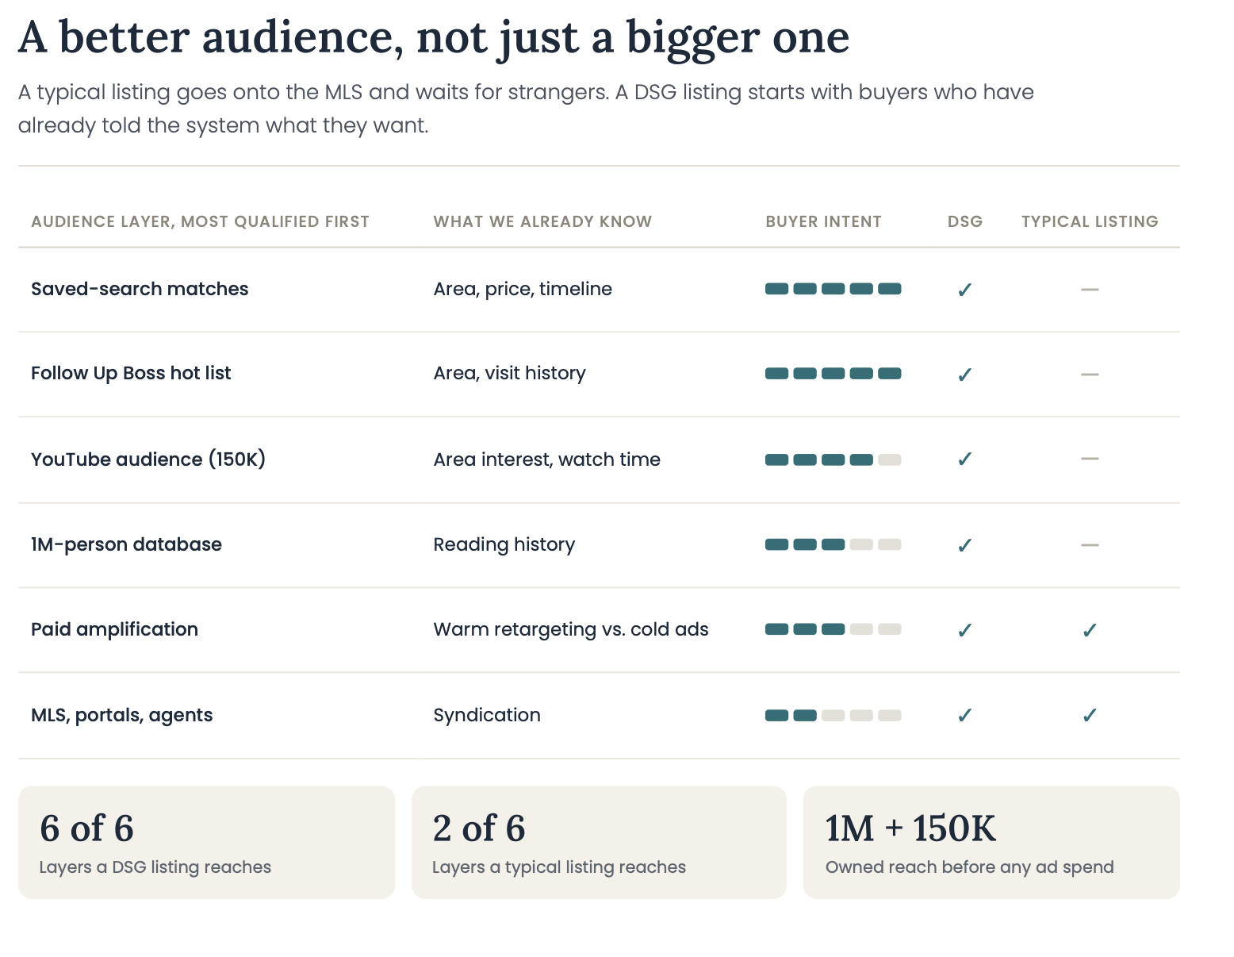Click the 'Buyer Intent' column header
The image size is (1234, 957).
tap(823, 221)
